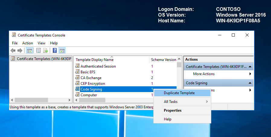Click the Authenticated Session template icon
271x137 pixels.
point(77,66)
